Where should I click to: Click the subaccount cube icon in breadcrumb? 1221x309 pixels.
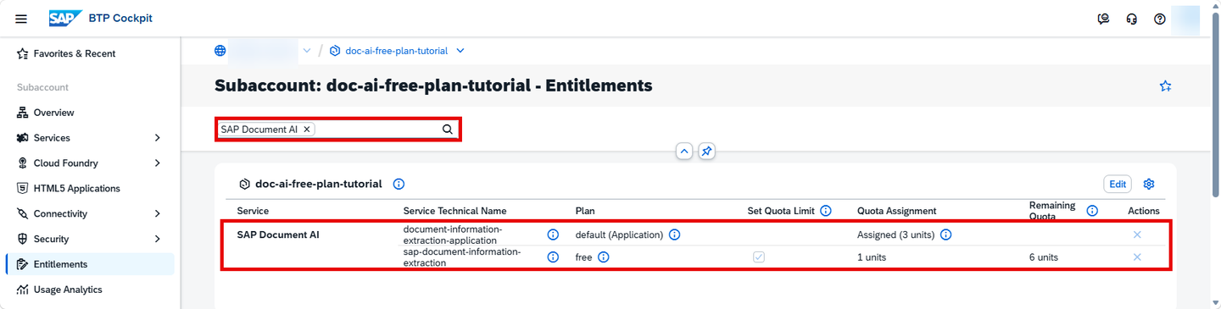(x=335, y=51)
